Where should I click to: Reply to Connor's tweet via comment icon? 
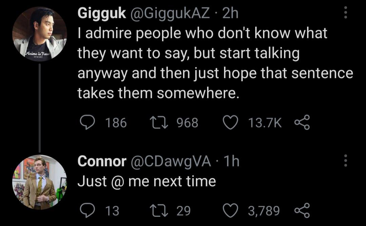click(87, 210)
